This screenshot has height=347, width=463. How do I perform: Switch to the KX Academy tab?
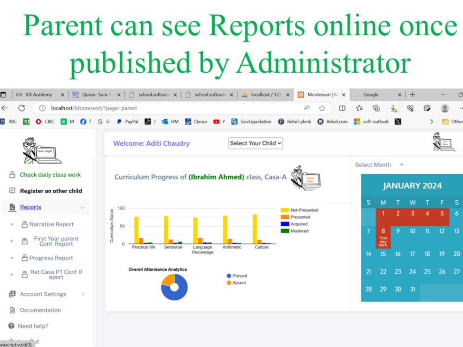tap(38, 95)
